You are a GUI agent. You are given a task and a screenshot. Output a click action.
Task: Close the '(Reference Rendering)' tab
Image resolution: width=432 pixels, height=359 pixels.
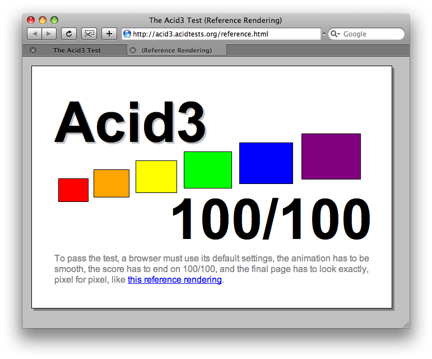[x=133, y=50]
